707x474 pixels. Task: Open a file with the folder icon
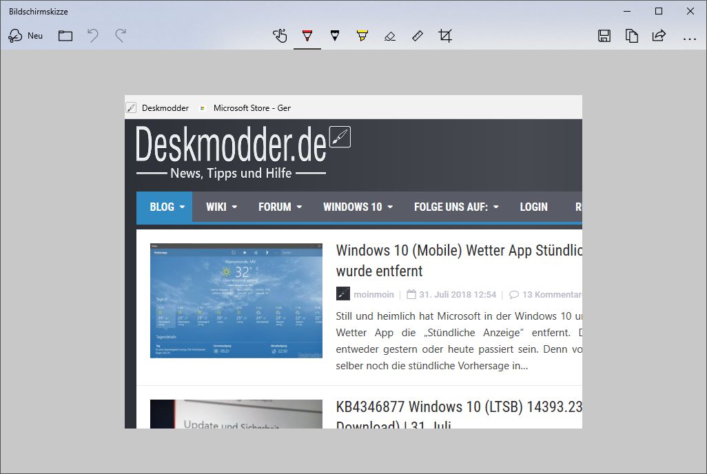pos(65,36)
